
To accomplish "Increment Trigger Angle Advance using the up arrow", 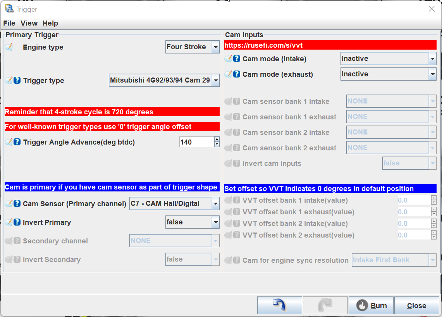I will (x=217, y=140).
